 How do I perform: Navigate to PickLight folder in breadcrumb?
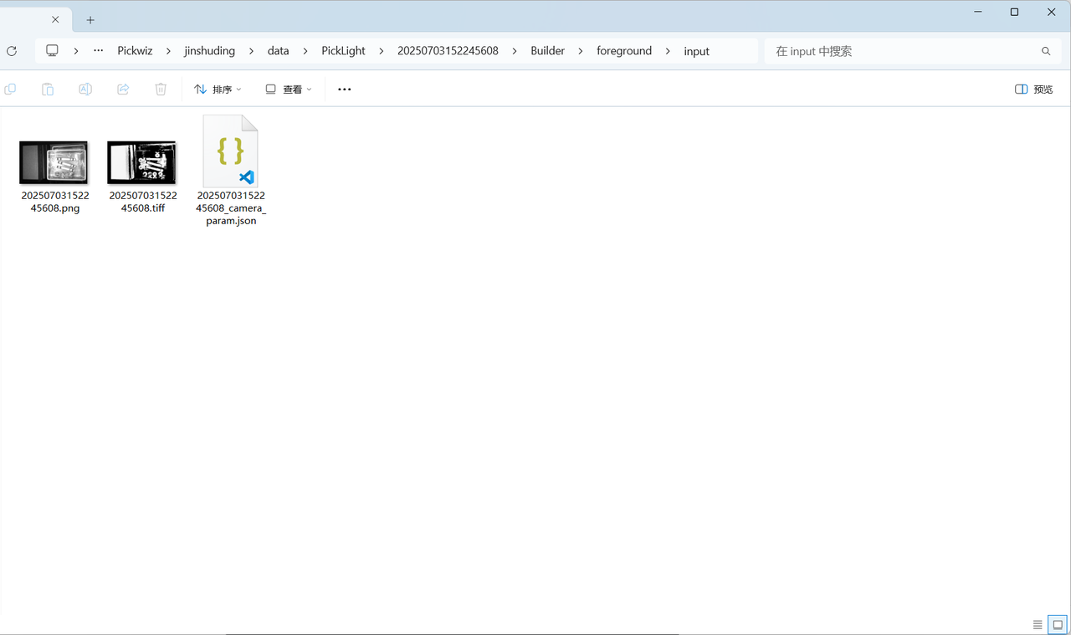tap(343, 51)
